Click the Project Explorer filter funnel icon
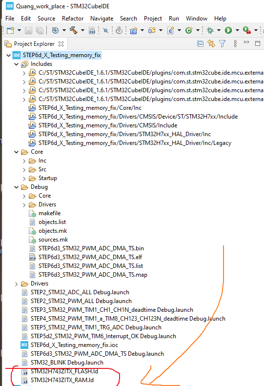Viewport: 264px width, 386px height. point(222,44)
